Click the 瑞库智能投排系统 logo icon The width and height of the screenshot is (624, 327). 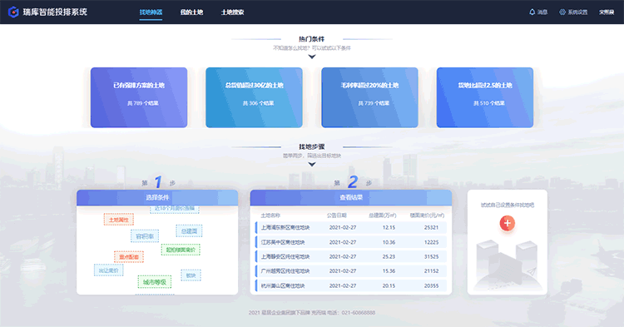[x=13, y=12]
